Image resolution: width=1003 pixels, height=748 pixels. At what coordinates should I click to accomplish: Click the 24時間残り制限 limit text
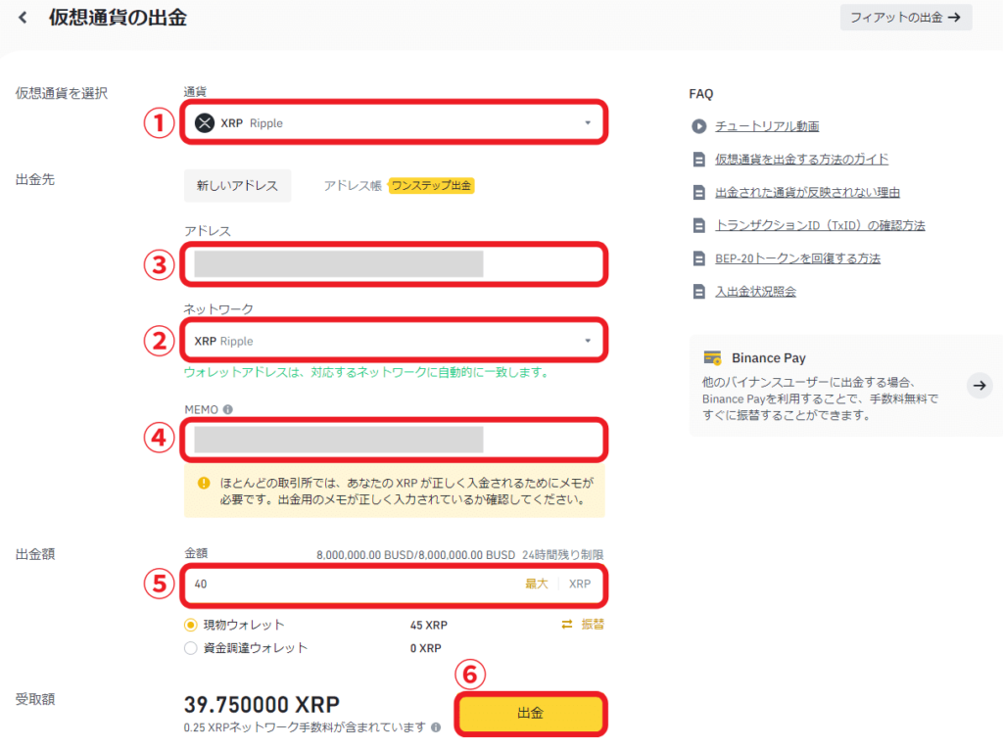click(x=563, y=555)
